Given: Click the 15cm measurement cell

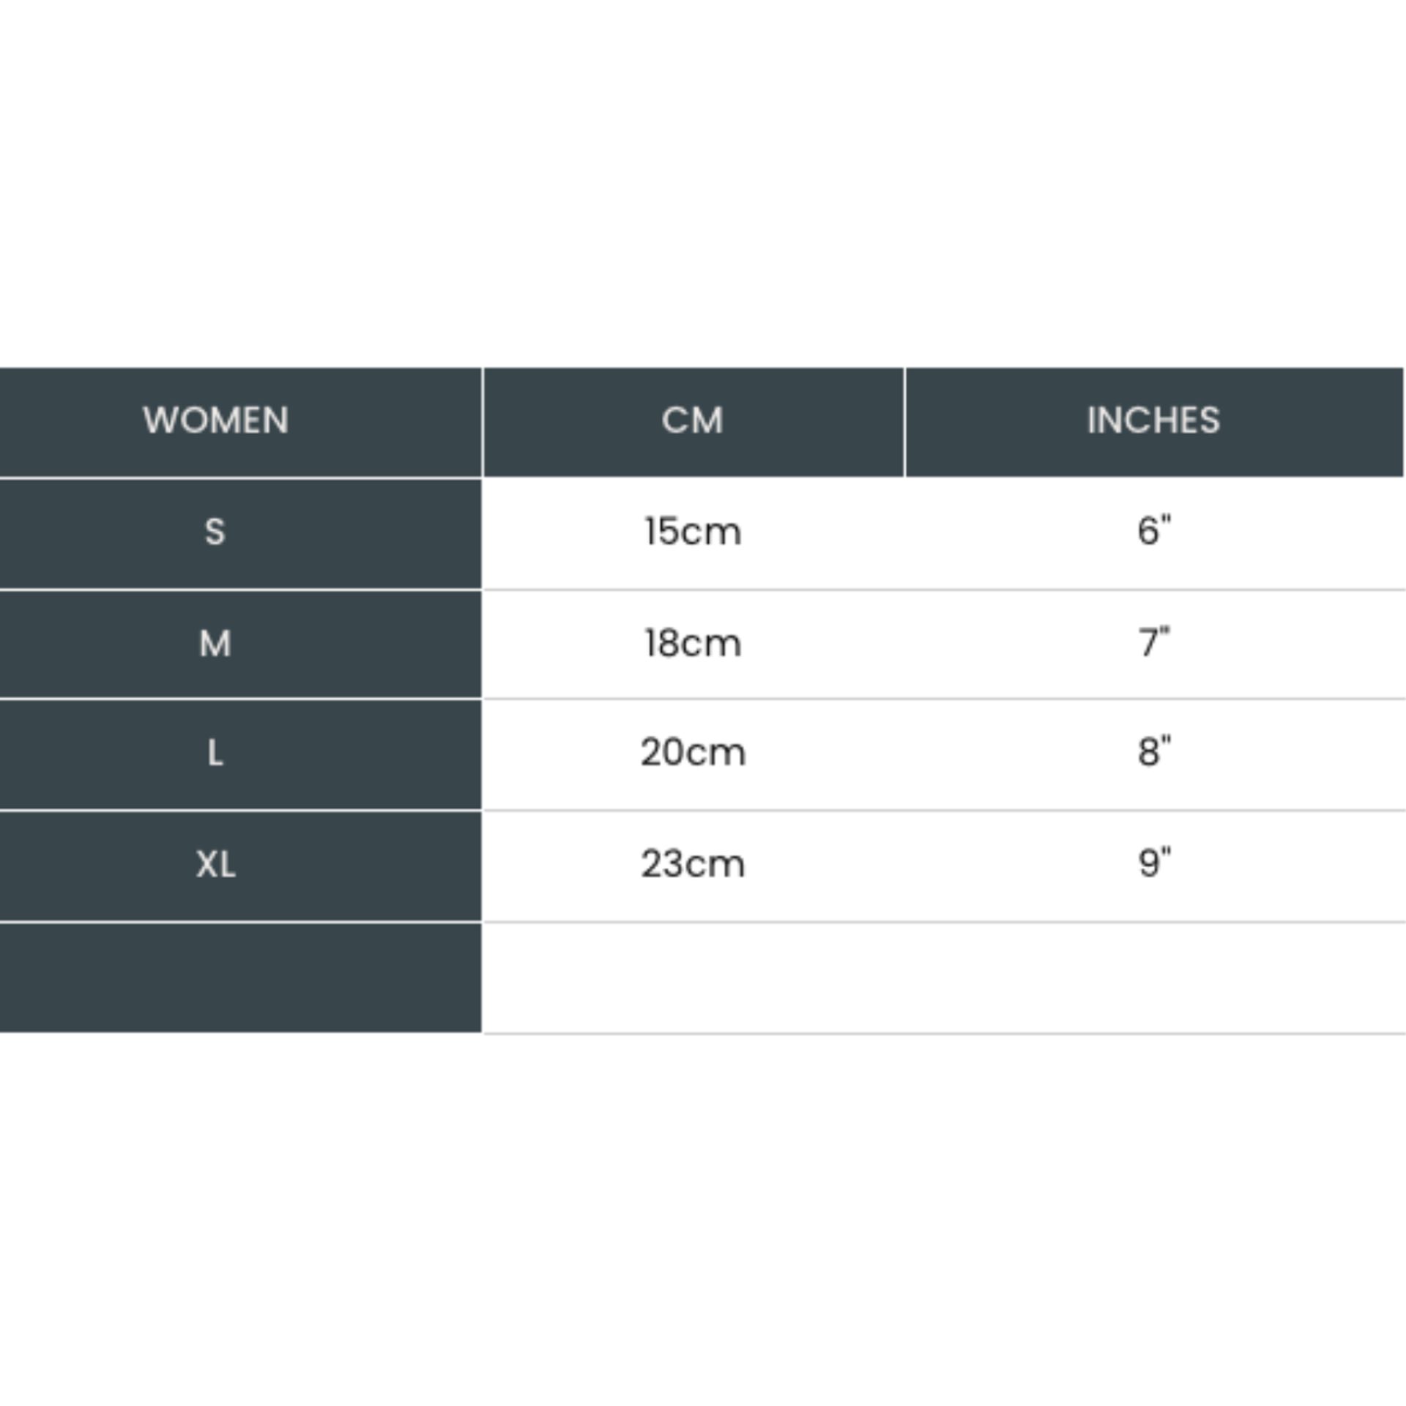Looking at the screenshot, I should tap(693, 532).
